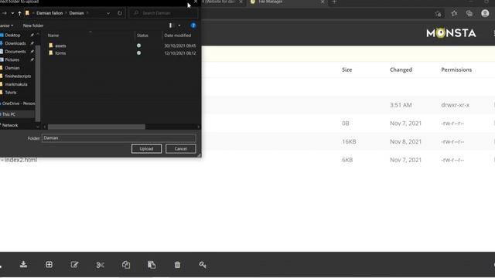Click the status icon of assets folder
The width and height of the screenshot is (495, 278).
[138, 46]
